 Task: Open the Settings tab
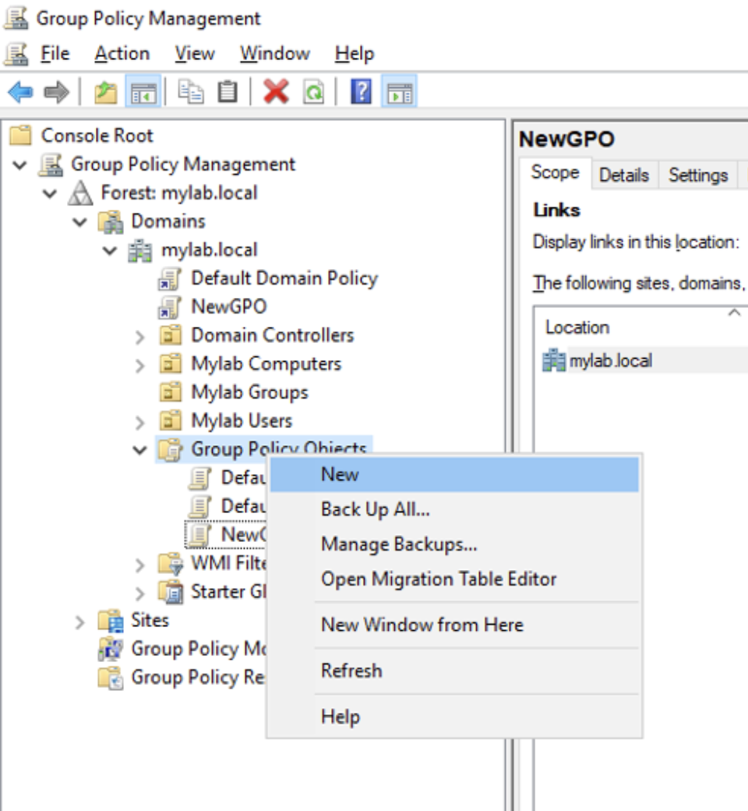coord(697,175)
